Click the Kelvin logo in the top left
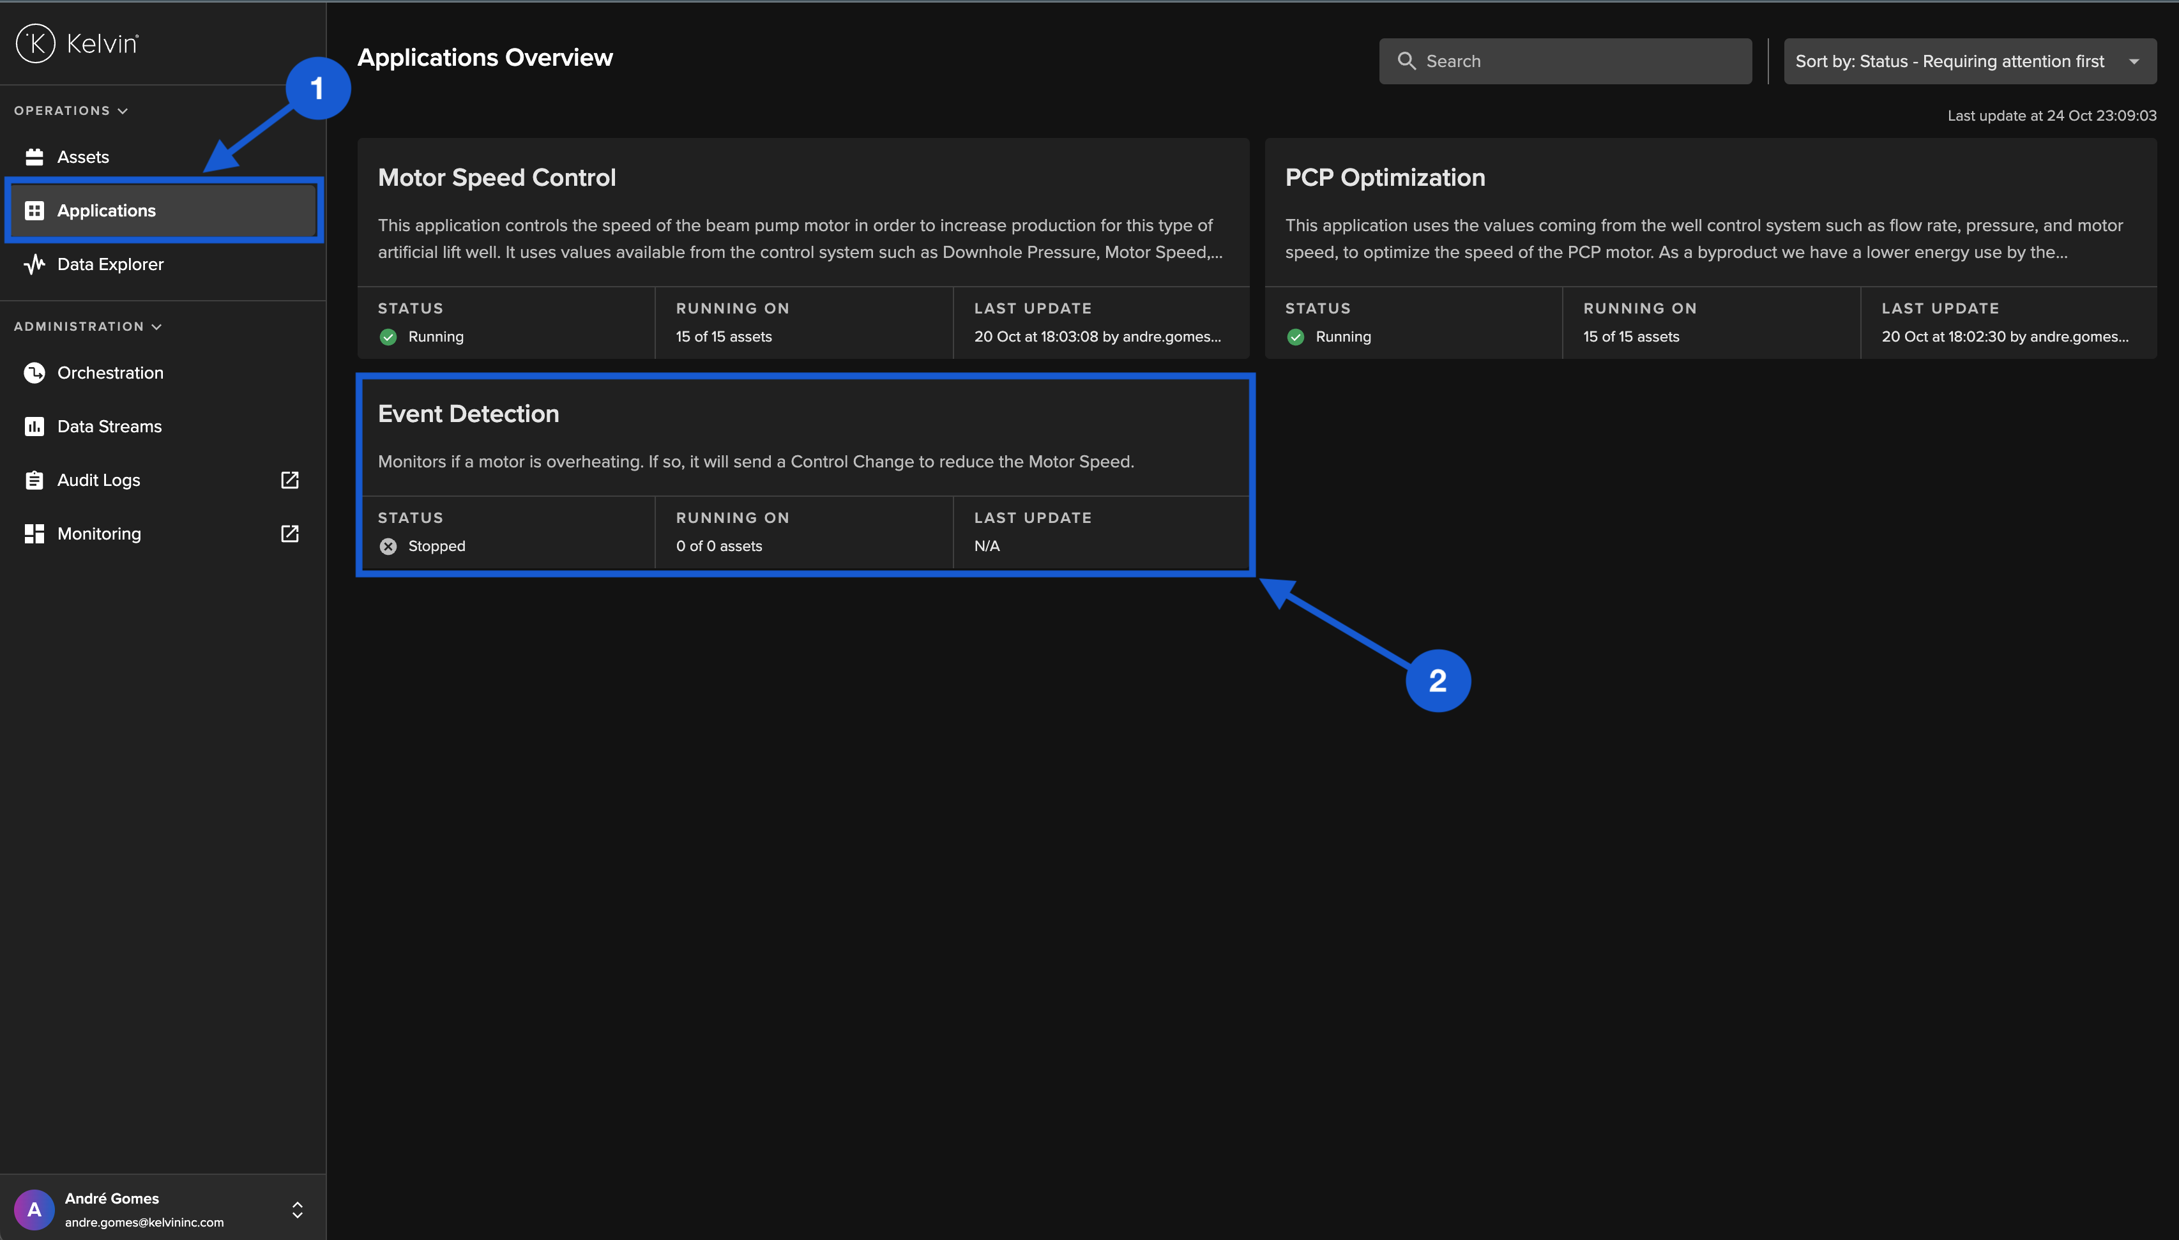Image resolution: width=2179 pixels, height=1240 pixels. tap(77, 43)
